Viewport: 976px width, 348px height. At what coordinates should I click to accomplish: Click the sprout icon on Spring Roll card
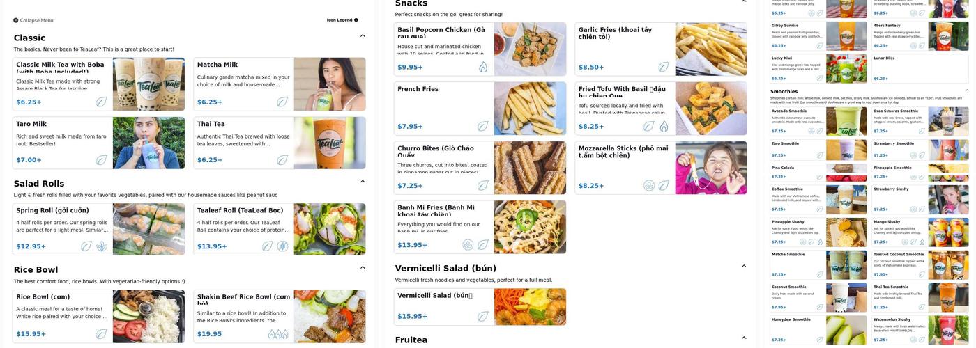tap(102, 246)
